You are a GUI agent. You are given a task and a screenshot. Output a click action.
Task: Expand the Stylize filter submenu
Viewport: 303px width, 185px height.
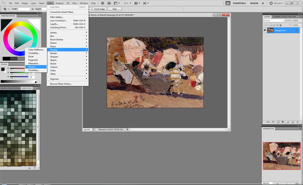coord(68,63)
